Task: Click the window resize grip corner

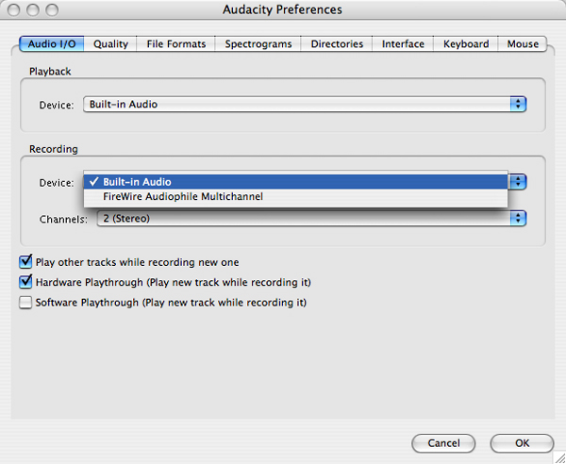Action: pos(559,457)
